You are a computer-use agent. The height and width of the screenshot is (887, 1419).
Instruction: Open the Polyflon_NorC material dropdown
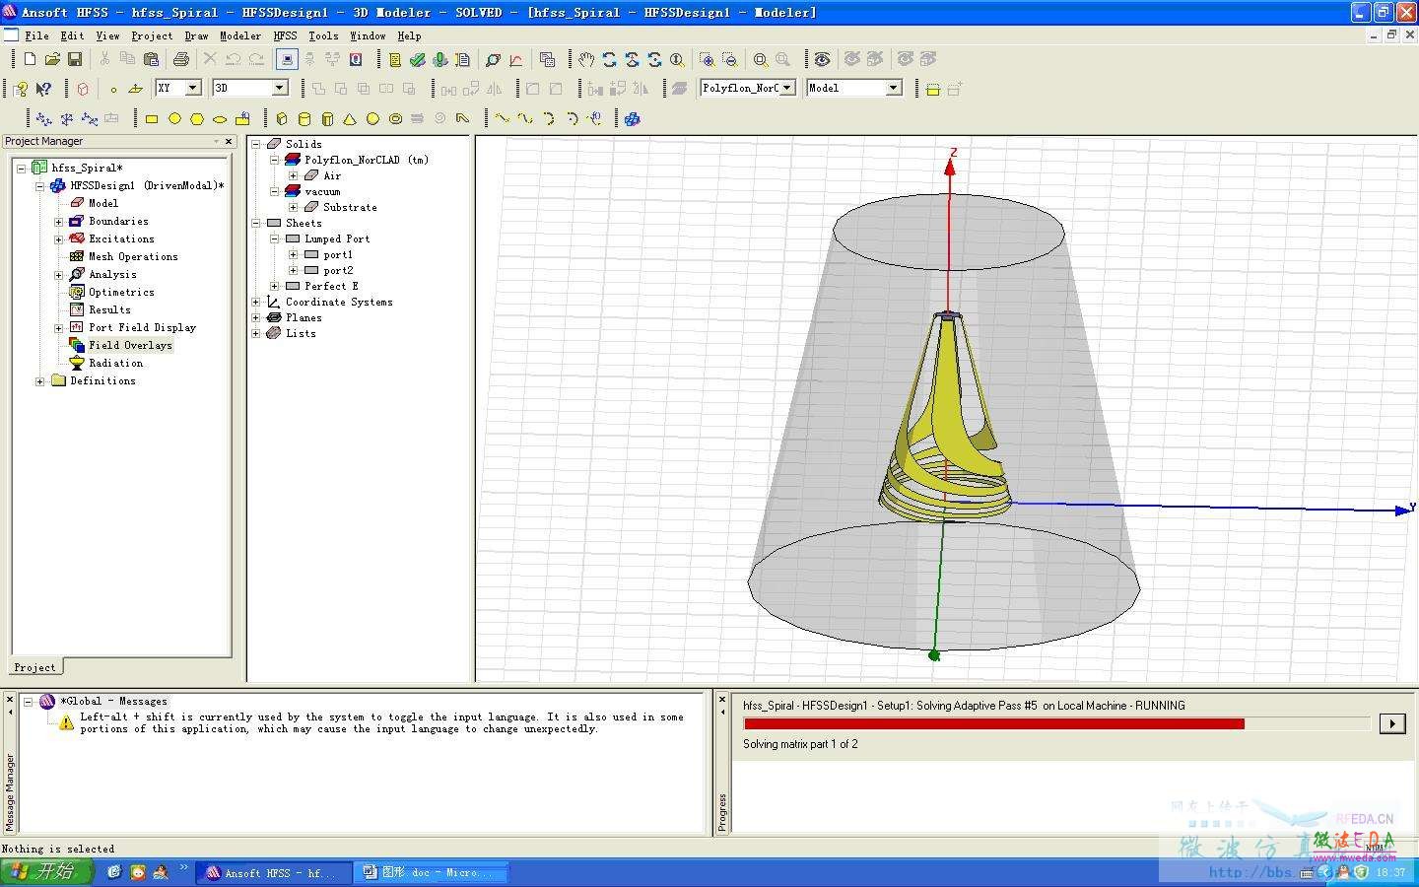787,88
